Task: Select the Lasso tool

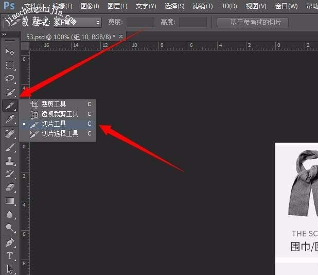Action: (10, 79)
